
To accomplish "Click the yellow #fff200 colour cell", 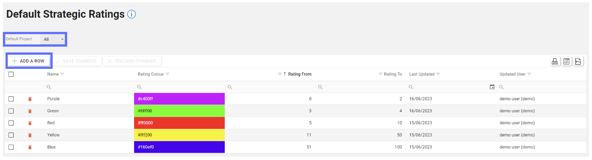I will click(179, 135).
